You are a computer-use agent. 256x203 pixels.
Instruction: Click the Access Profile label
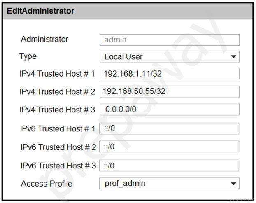tap(47, 184)
